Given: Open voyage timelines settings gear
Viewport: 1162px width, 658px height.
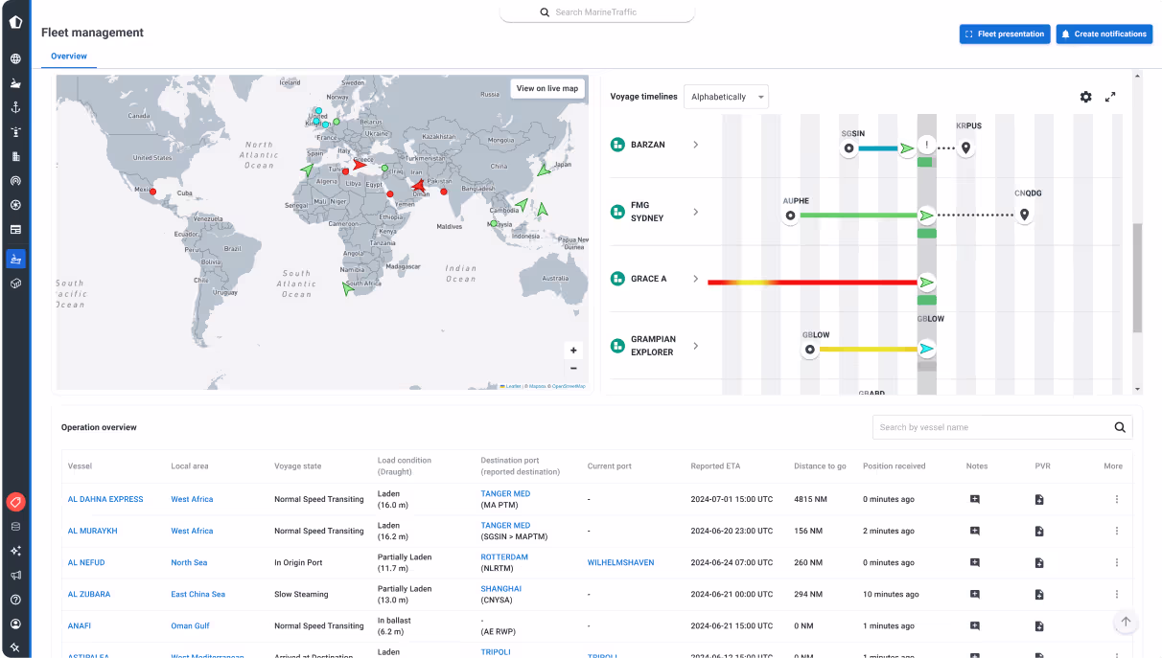Looking at the screenshot, I should [1085, 97].
